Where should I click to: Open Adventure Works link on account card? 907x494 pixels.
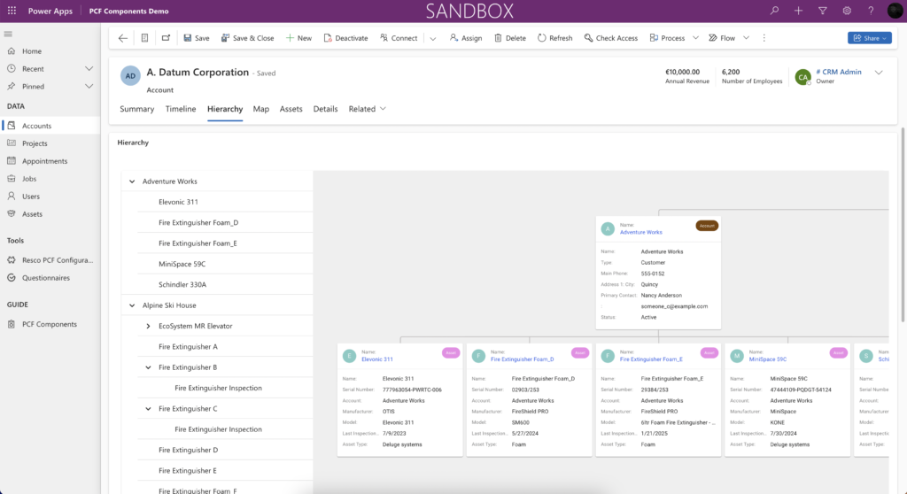[x=641, y=232]
